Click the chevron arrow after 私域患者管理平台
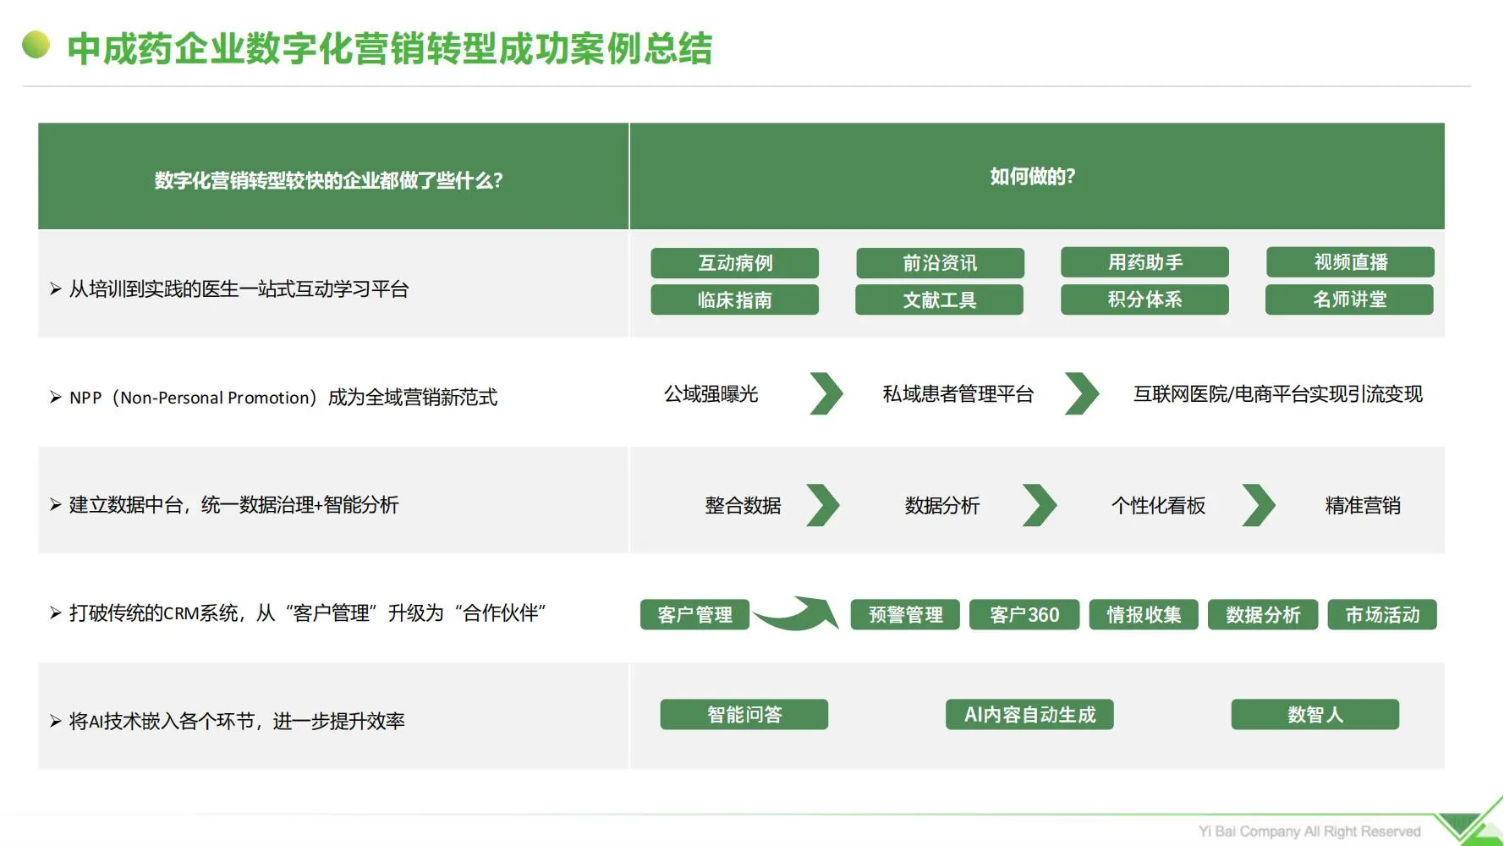Viewport: 1504px width, 846px height. click(1082, 394)
